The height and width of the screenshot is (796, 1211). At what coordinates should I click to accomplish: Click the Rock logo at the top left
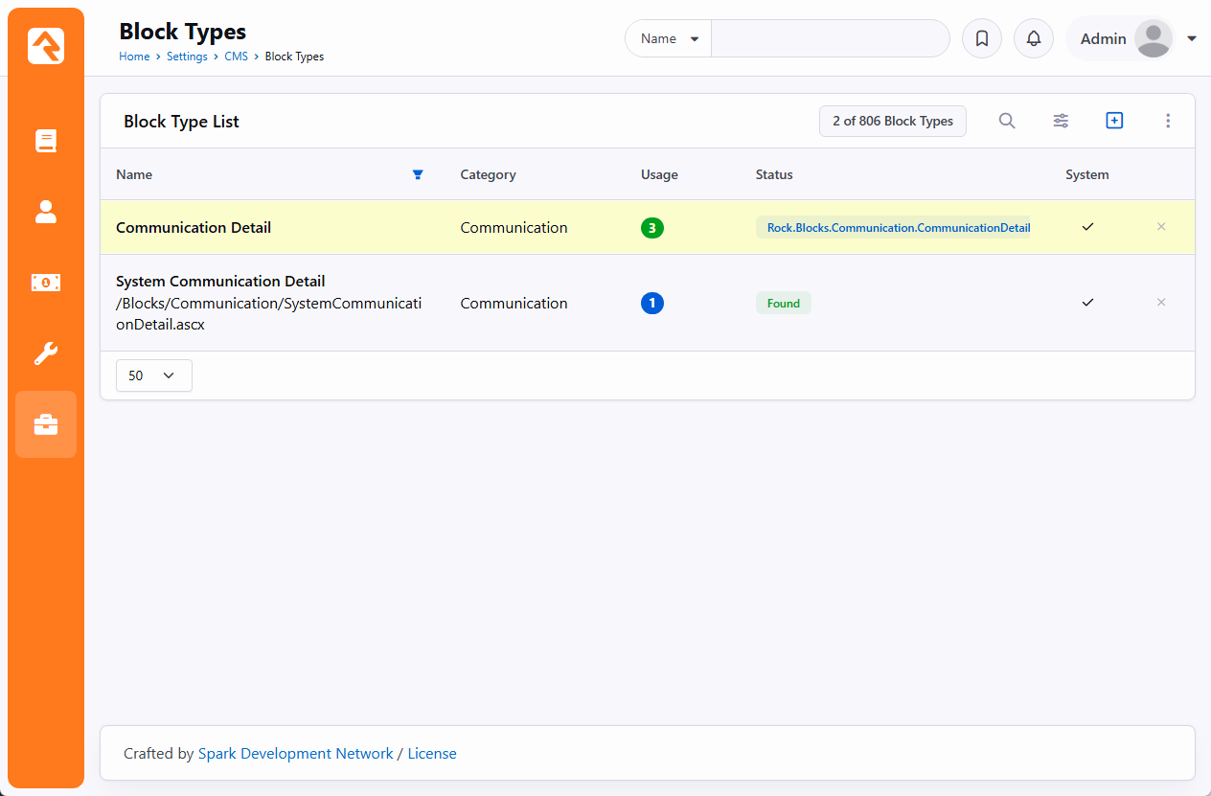pos(45,45)
